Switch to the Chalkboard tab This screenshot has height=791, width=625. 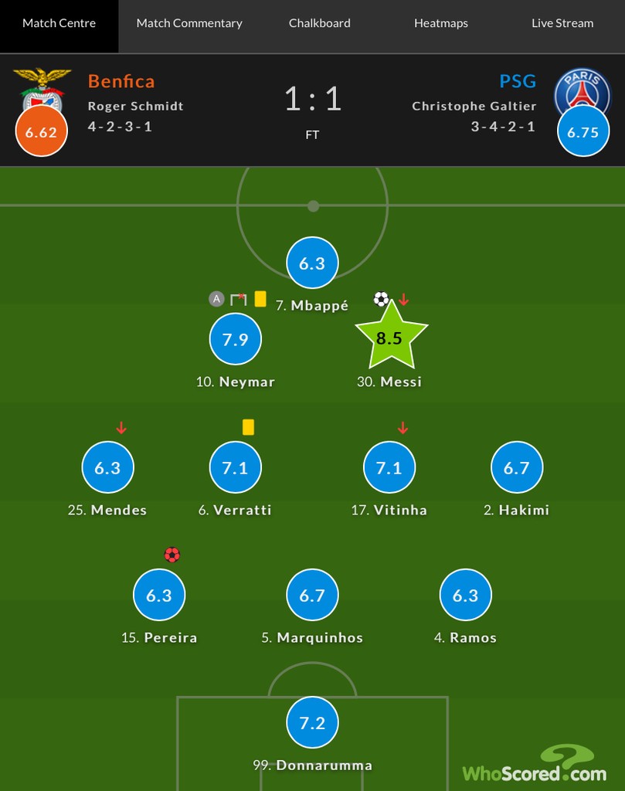coord(319,23)
